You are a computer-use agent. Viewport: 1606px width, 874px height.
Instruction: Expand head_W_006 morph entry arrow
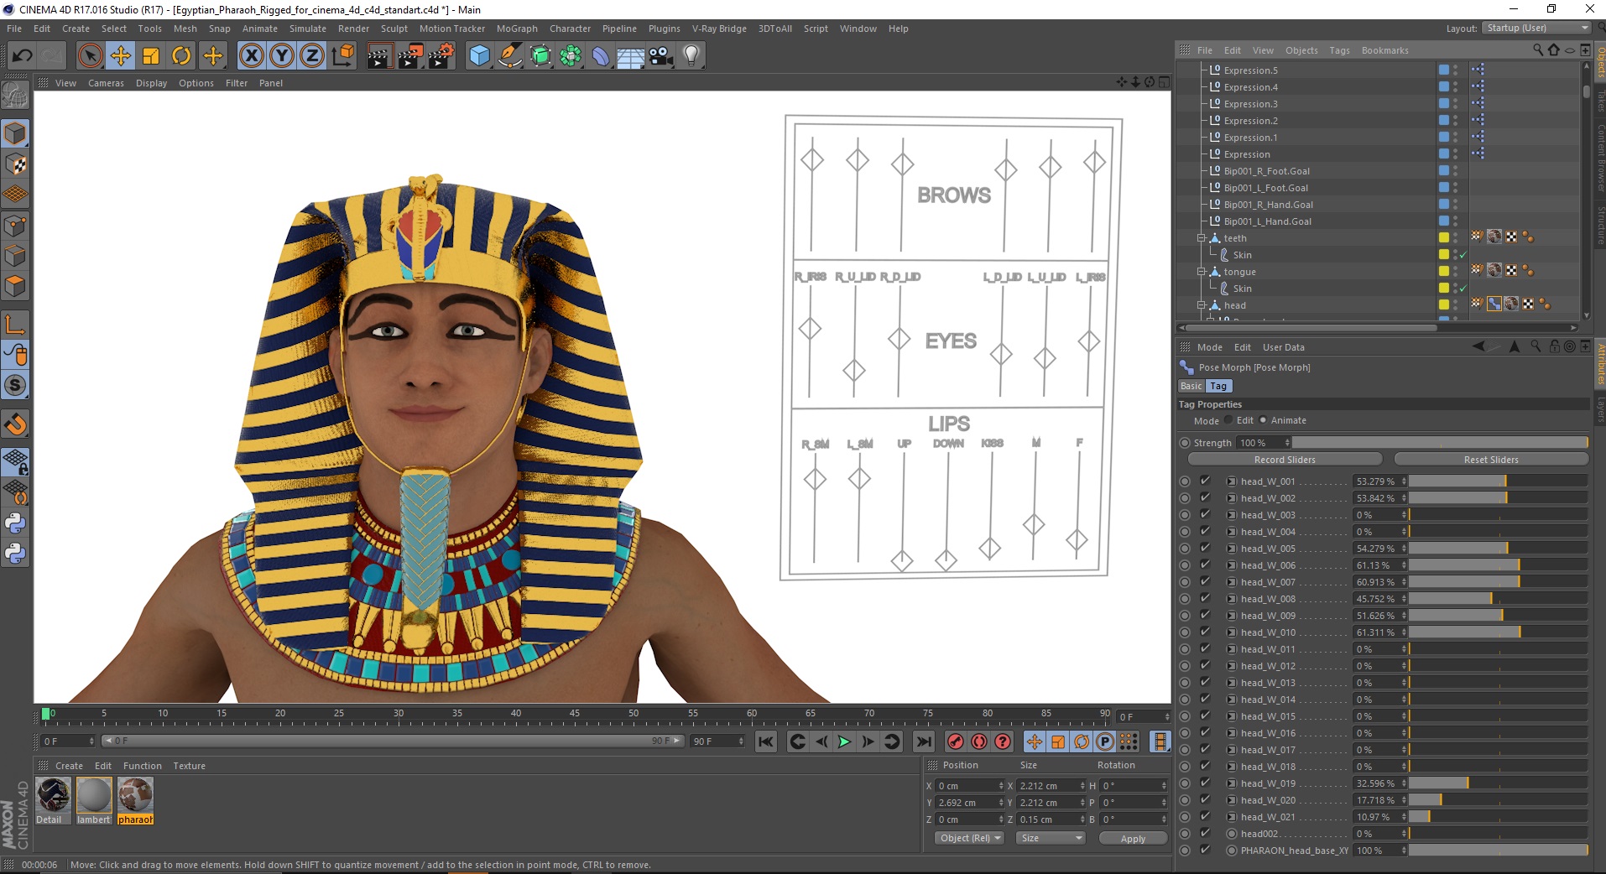pyautogui.click(x=1231, y=565)
